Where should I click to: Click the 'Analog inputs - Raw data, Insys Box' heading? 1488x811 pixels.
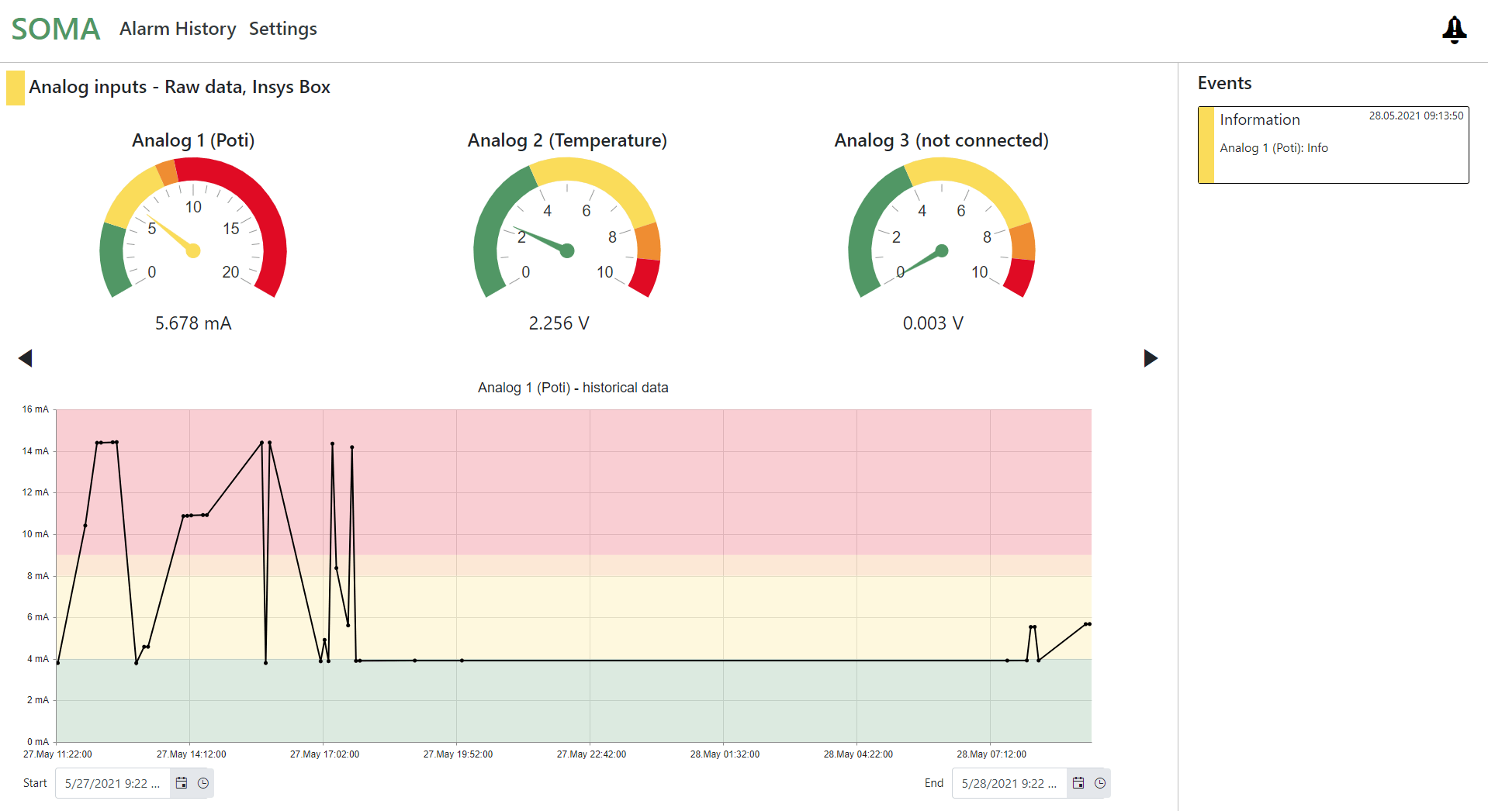180,87
